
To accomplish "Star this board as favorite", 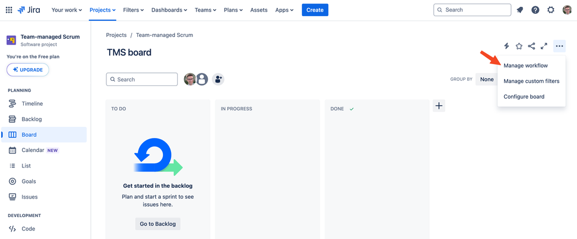I will (x=519, y=46).
